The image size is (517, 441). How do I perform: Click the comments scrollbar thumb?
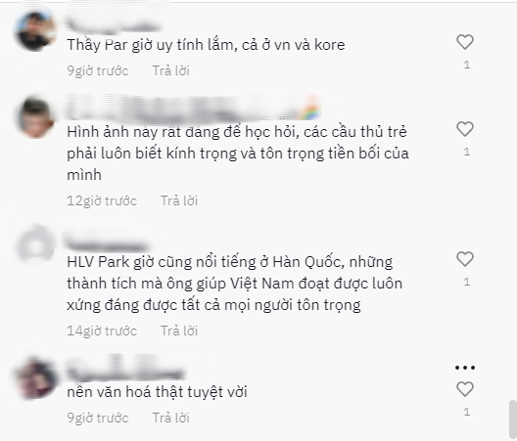point(512,419)
